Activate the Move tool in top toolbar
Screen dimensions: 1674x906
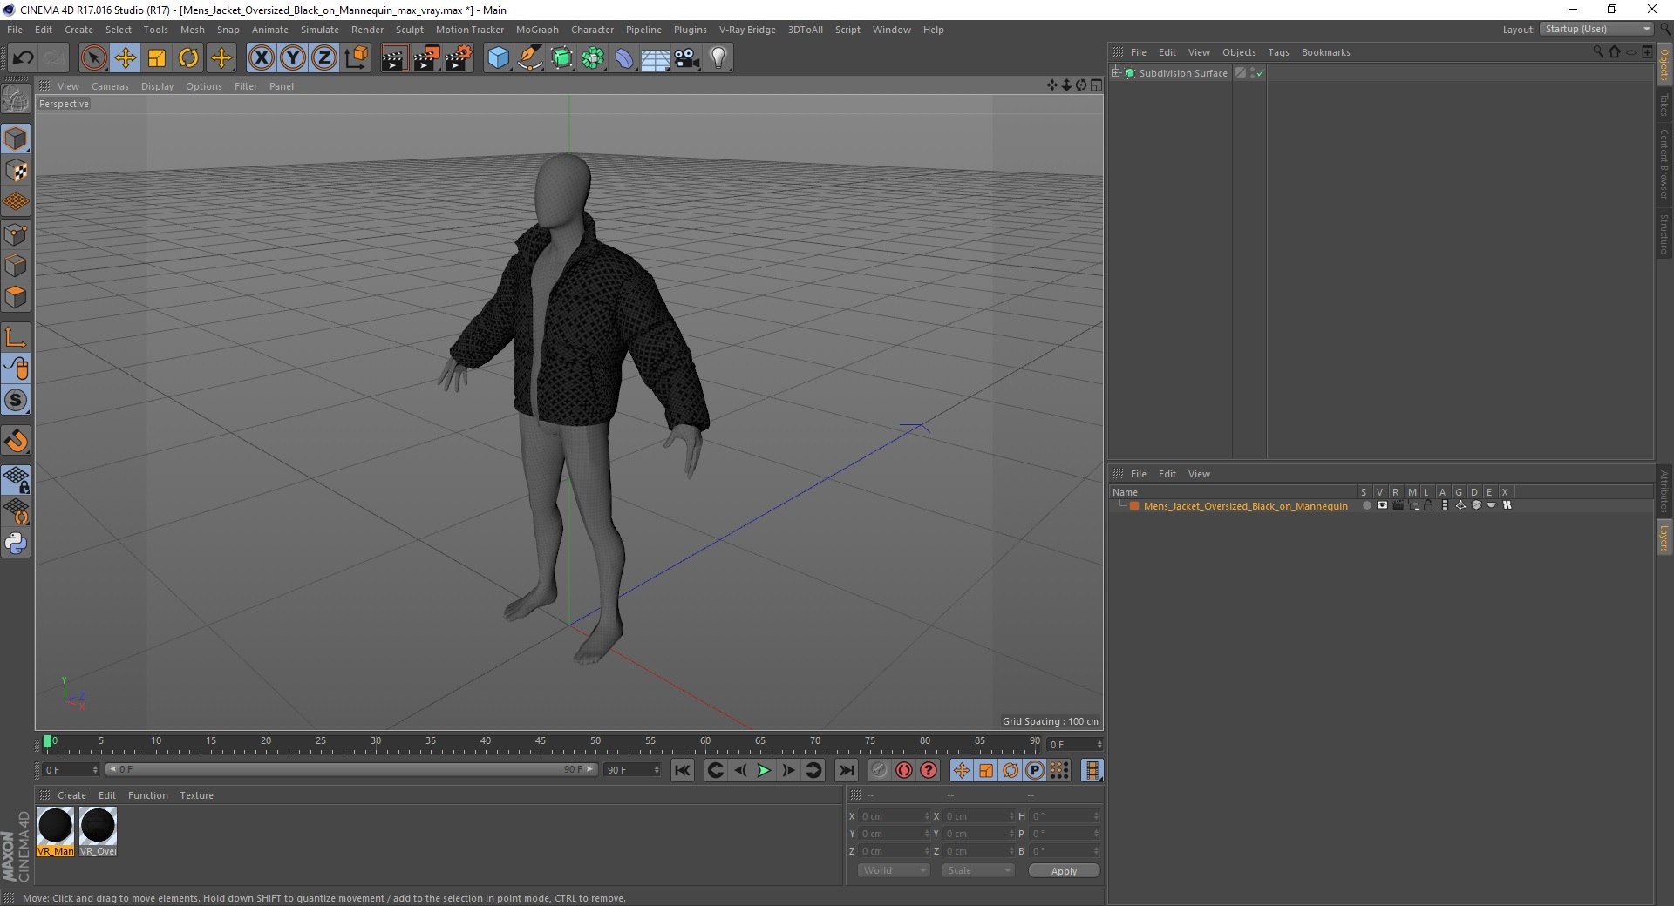point(126,58)
